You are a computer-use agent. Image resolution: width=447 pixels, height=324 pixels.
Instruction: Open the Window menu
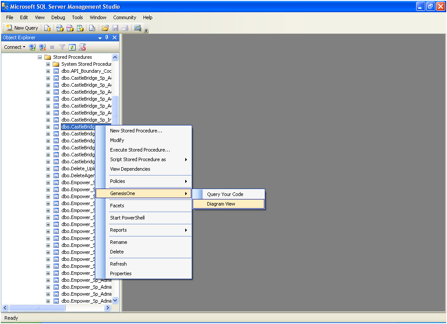click(98, 17)
